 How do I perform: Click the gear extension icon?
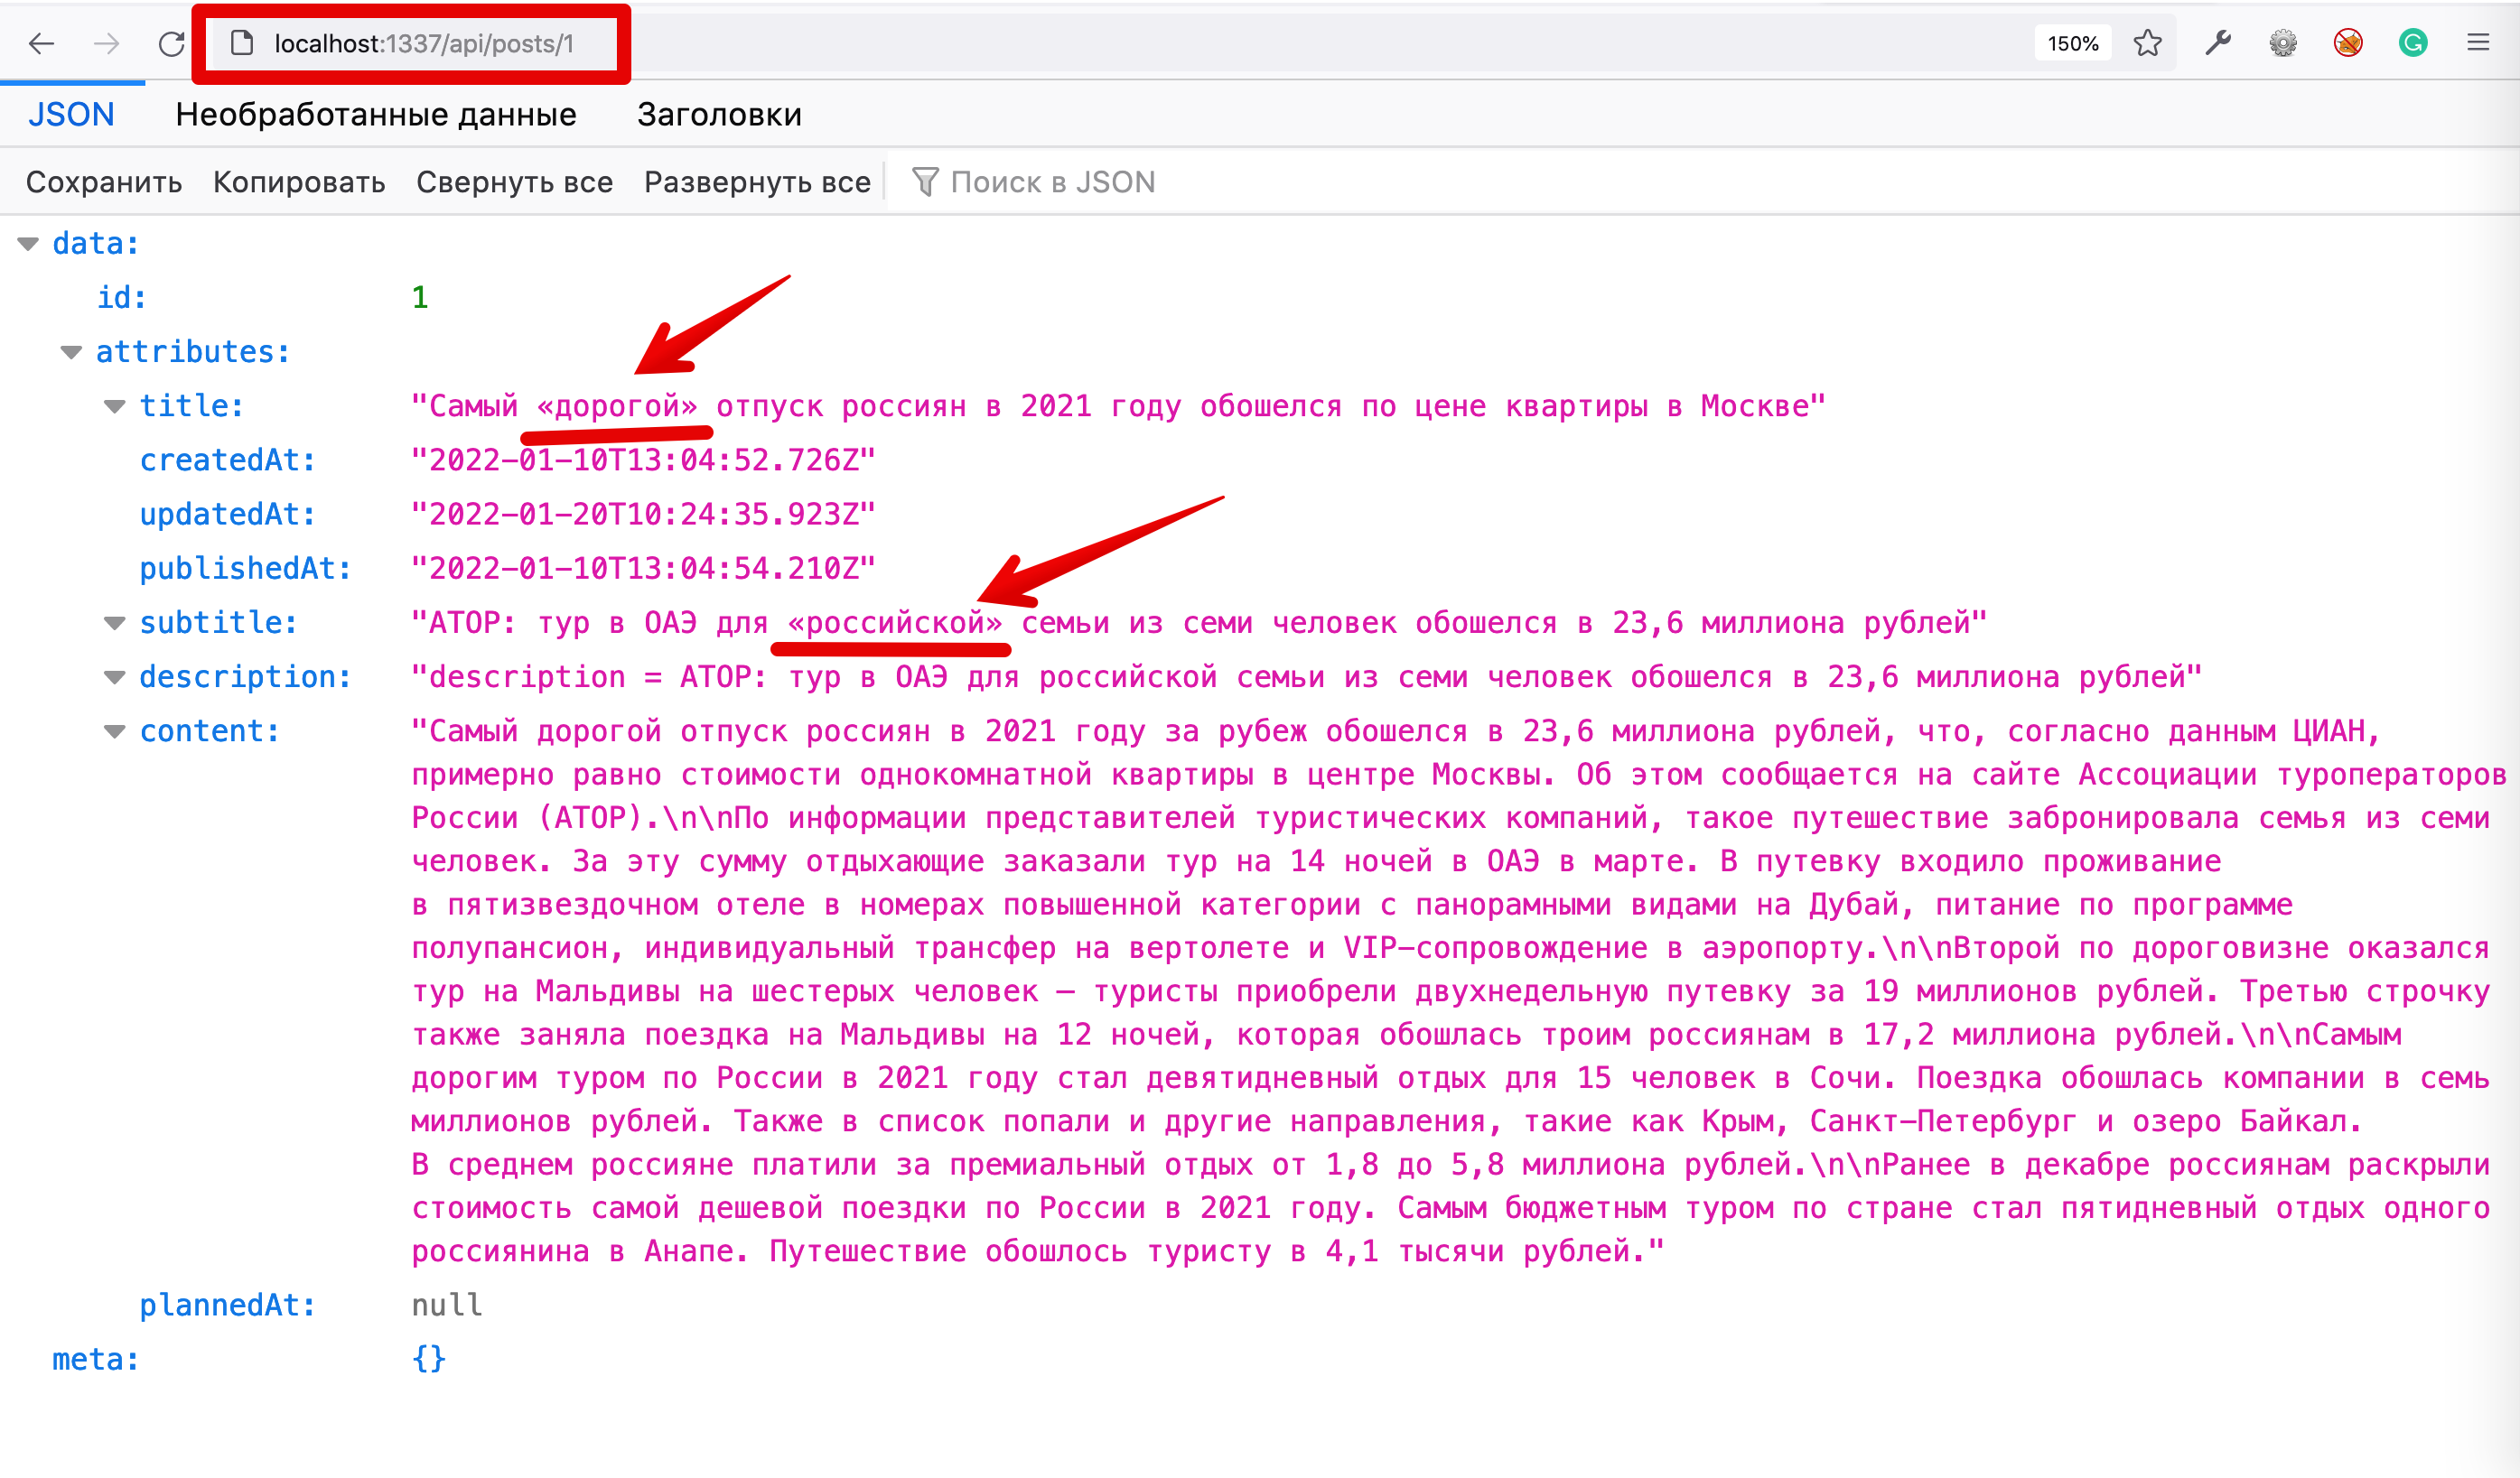coord(2282,44)
